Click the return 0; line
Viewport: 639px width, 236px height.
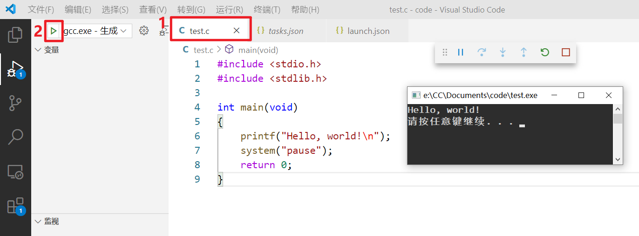tap(266, 165)
